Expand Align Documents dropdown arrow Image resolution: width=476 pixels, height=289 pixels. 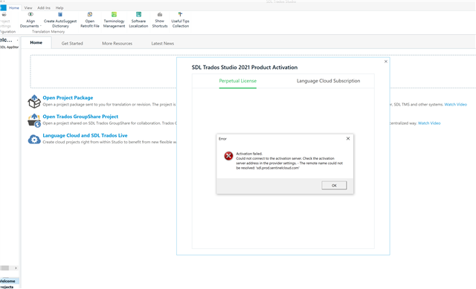click(41, 26)
